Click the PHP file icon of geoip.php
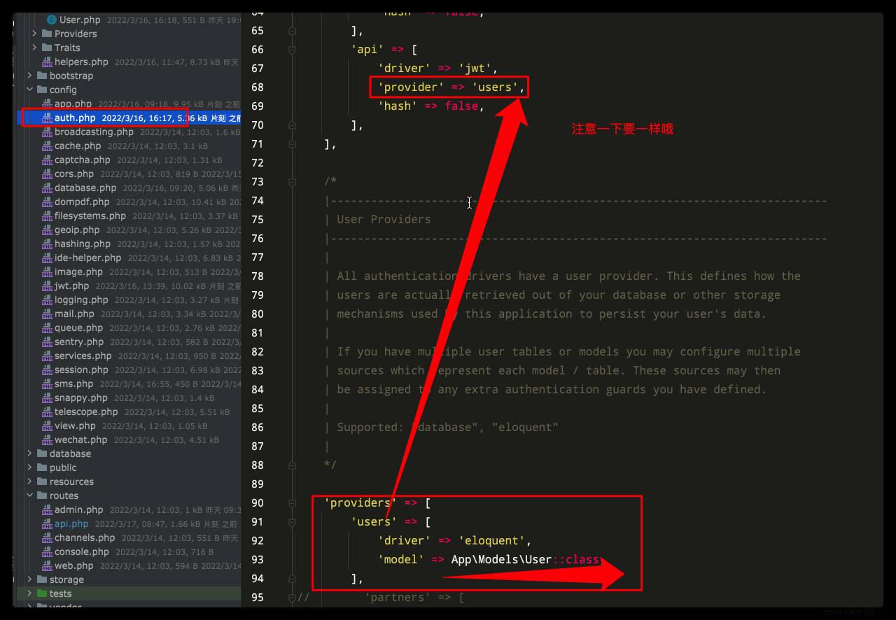 (47, 230)
